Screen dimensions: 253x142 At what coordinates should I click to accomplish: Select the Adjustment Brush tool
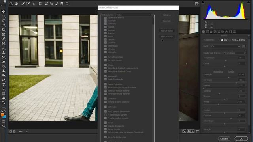[x=57, y=4]
